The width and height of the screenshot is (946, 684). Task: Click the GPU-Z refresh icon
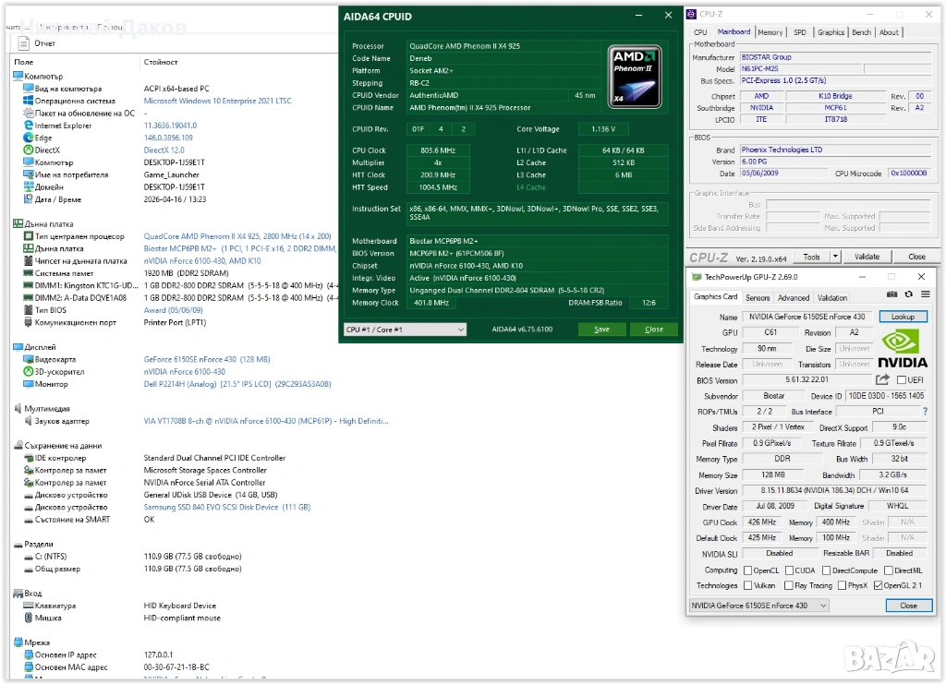point(908,295)
